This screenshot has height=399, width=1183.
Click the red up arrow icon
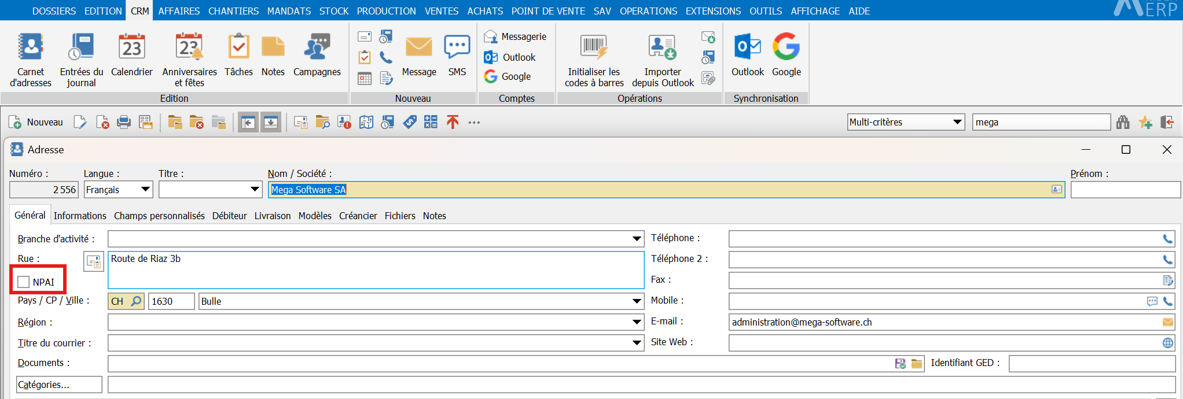click(453, 122)
